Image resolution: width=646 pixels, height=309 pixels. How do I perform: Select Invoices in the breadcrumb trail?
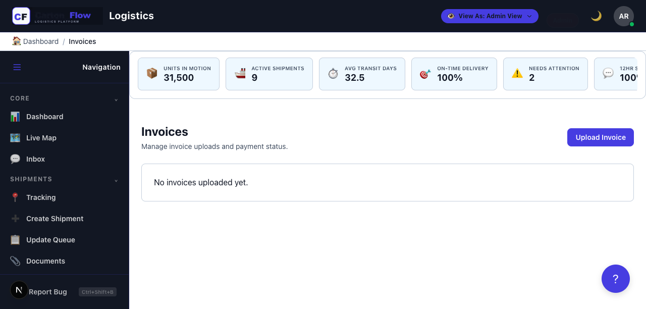click(82, 41)
